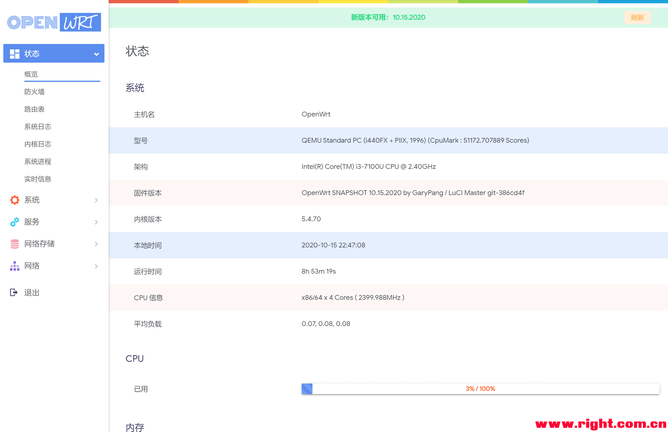
Task: Click the 退出 logout door icon
Action: 14,292
